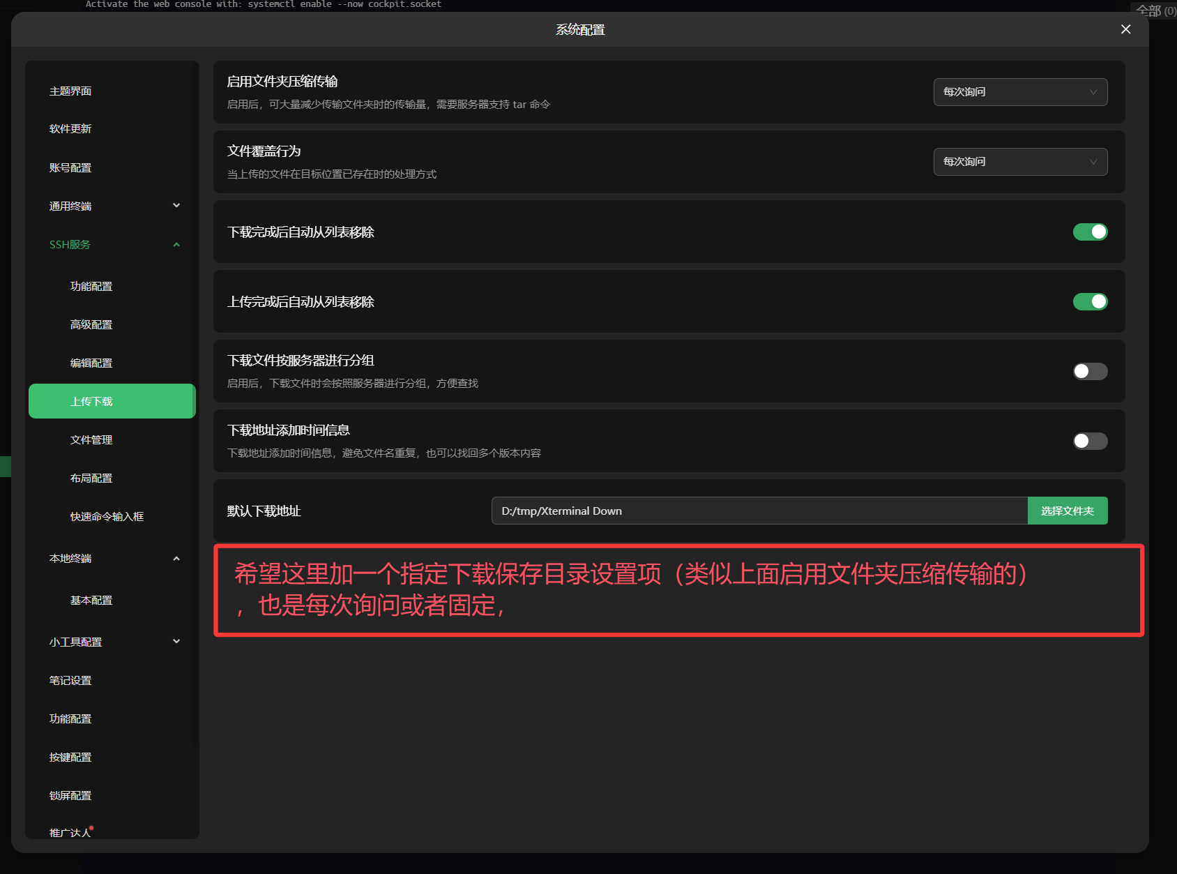Open the 软件更新 settings page
1177x874 pixels.
pyautogui.click(x=70, y=128)
